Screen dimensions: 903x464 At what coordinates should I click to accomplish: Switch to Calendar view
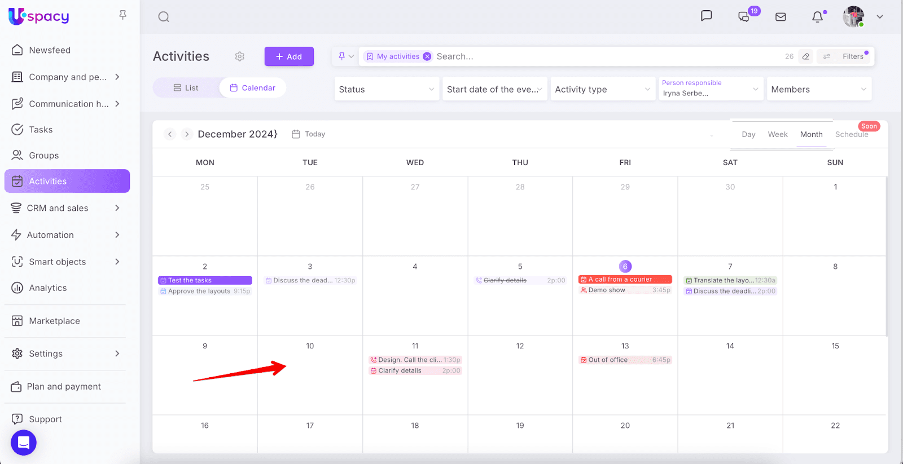253,88
